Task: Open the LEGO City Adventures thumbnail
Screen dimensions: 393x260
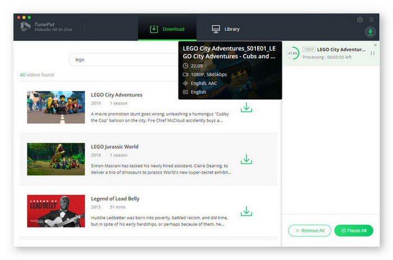Action: point(56,107)
